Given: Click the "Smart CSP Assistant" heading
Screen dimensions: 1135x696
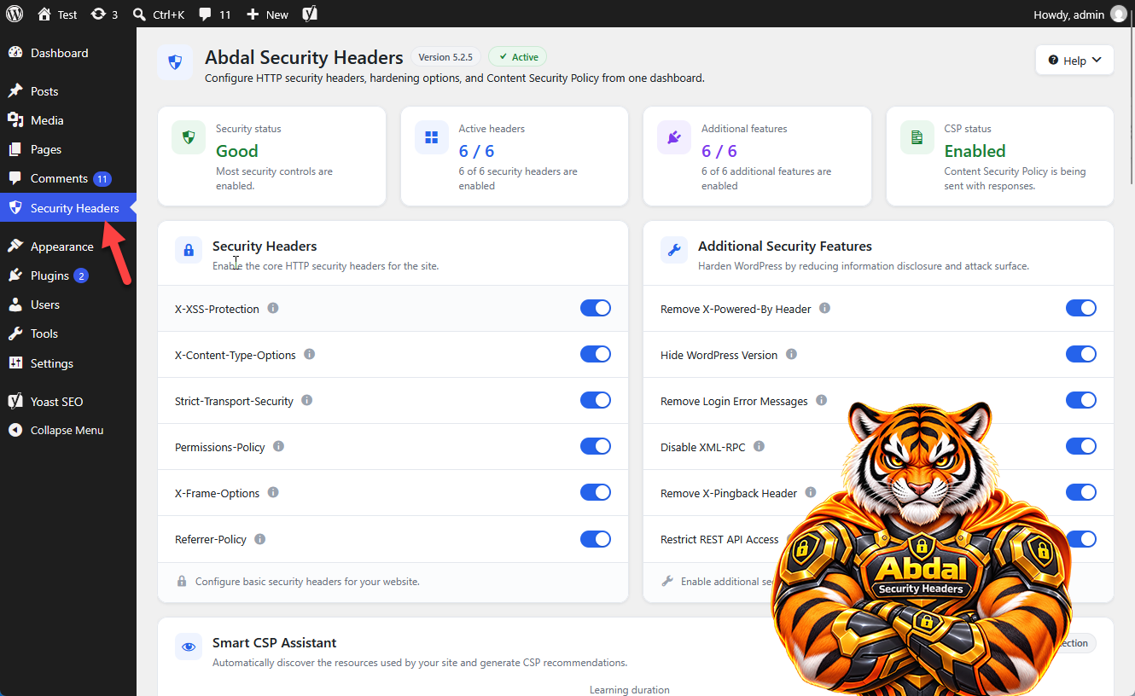Looking at the screenshot, I should [275, 642].
